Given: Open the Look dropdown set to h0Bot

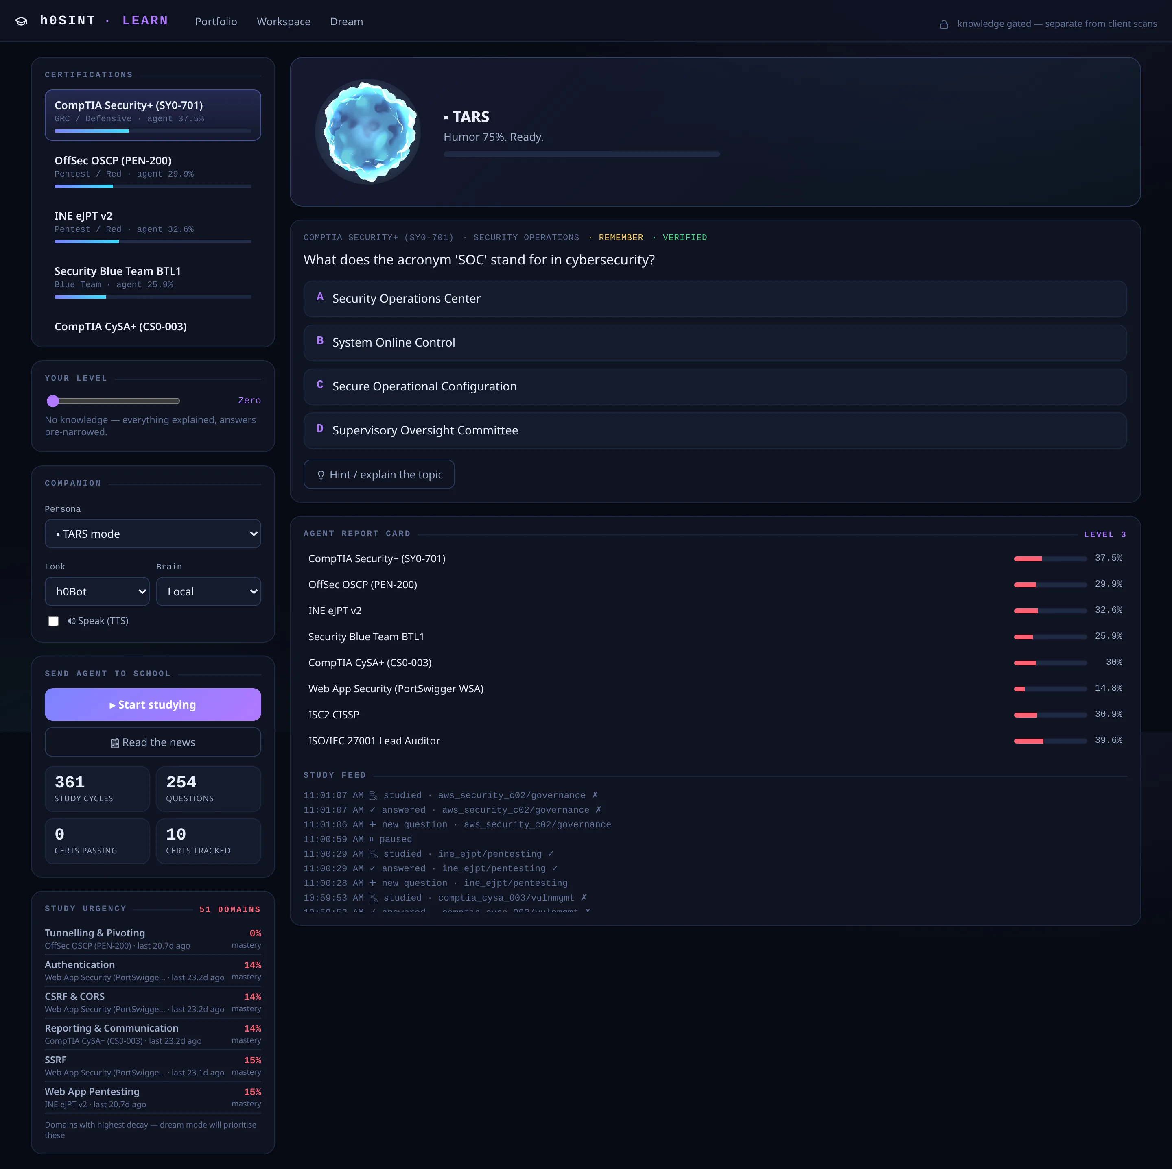Looking at the screenshot, I should click(97, 591).
